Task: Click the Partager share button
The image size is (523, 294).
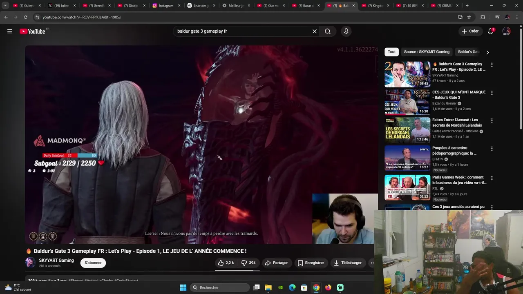Action: pyautogui.click(x=276, y=263)
